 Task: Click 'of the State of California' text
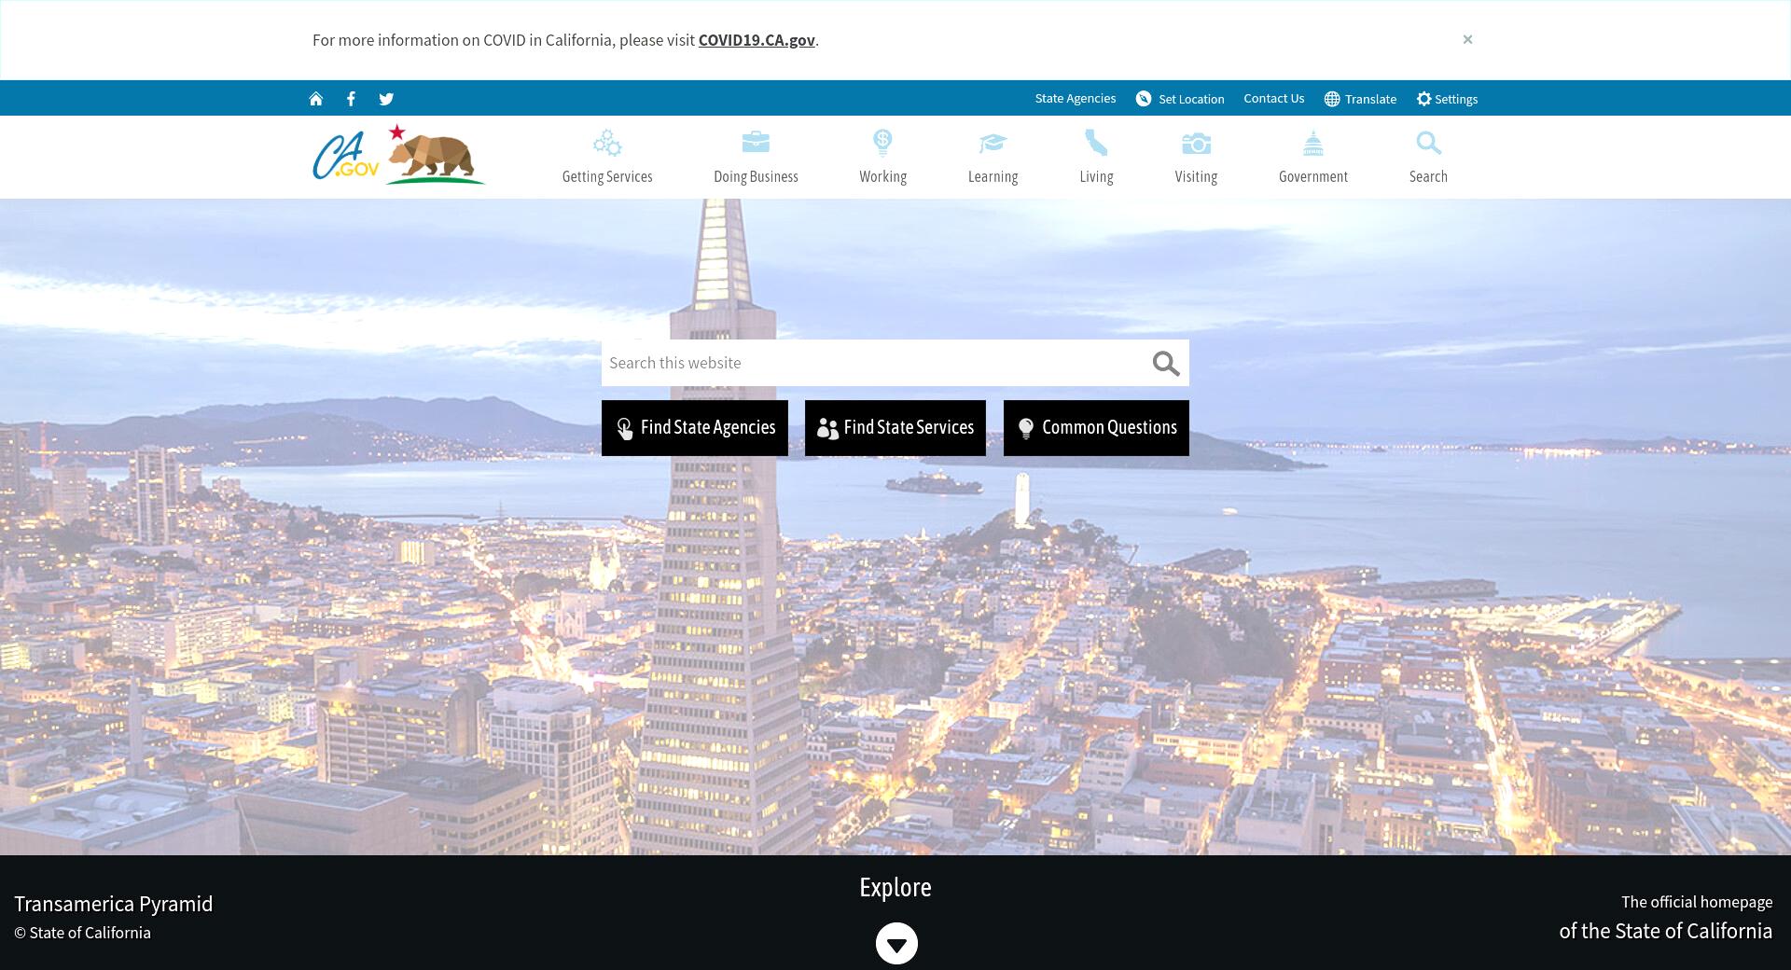[1666, 931]
